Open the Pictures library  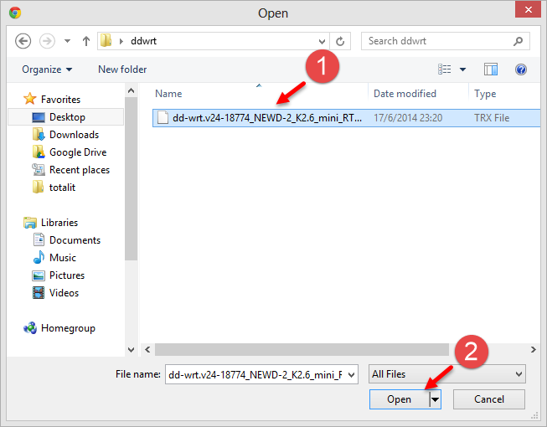[x=67, y=275]
